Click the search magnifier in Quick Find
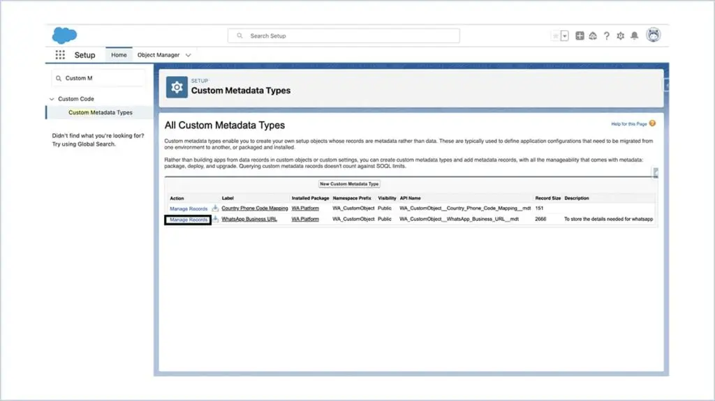The width and height of the screenshot is (715, 401). click(x=59, y=78)
